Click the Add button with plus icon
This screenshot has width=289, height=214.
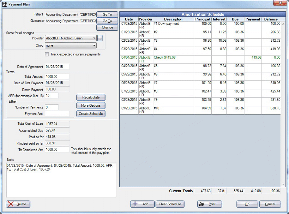point(142,204)
